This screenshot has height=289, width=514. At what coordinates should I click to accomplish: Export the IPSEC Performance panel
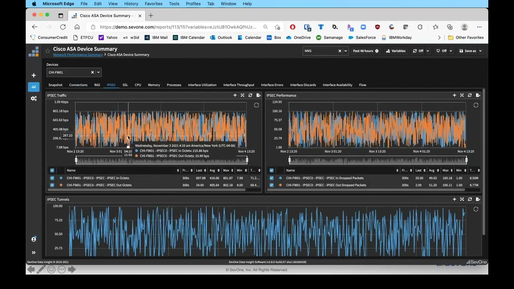click(x=478, y=96)
